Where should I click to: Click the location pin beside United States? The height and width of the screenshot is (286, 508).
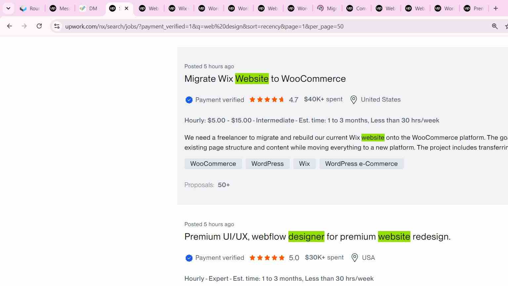pos(354,100)
